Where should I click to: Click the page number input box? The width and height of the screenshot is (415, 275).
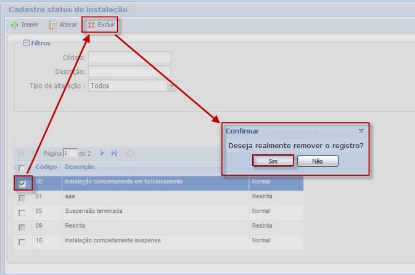70,153
